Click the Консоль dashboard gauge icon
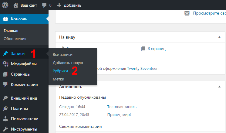Screen dimensions: 226x133 pyautogui.click(x=5, y=19)
